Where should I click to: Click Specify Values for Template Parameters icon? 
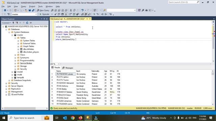coord(110,14)
